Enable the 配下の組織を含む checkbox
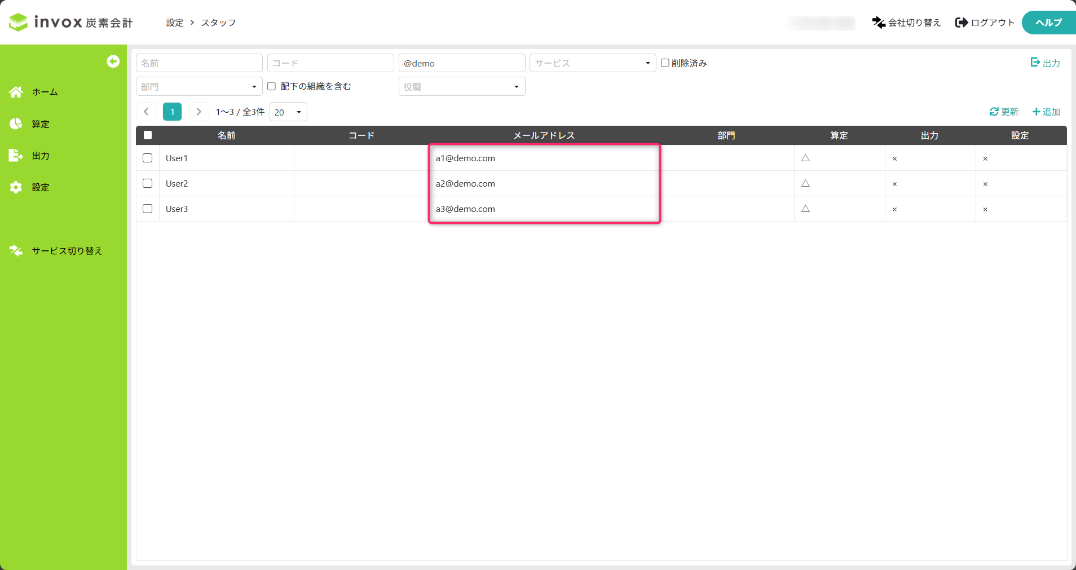The height and width of the screenshot is (570, 1076). click(271, 86)
